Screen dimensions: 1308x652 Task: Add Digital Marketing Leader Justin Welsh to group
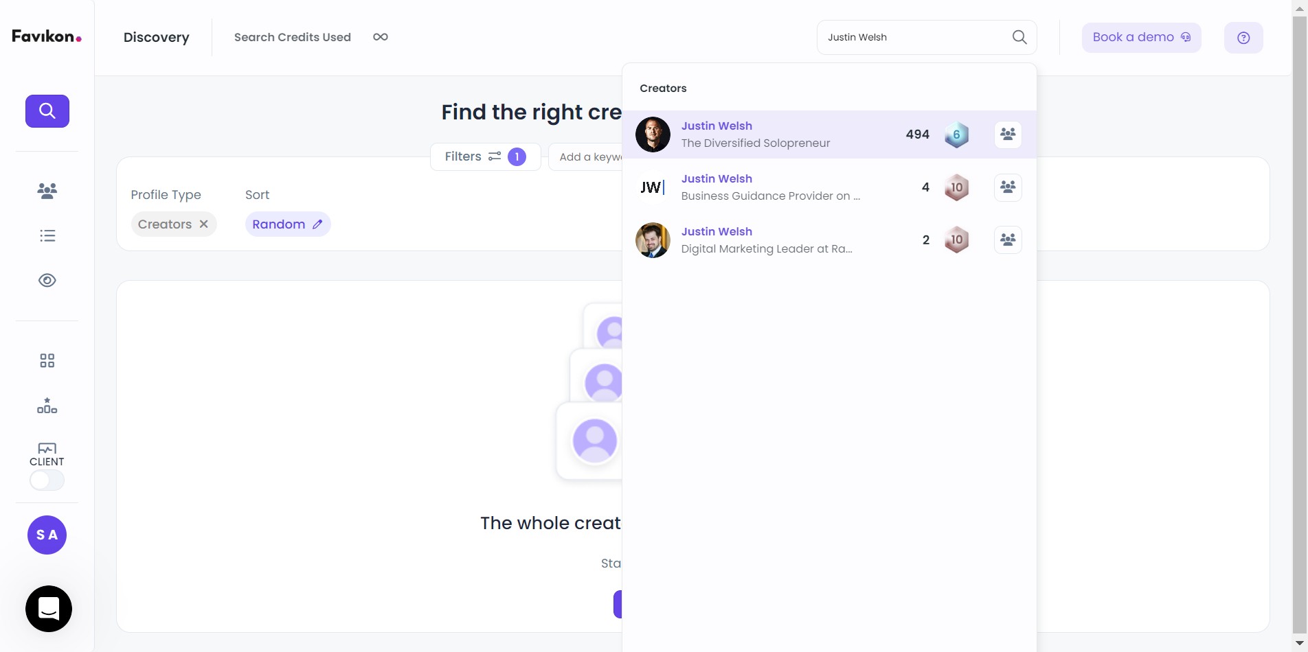click(1008, 240)
